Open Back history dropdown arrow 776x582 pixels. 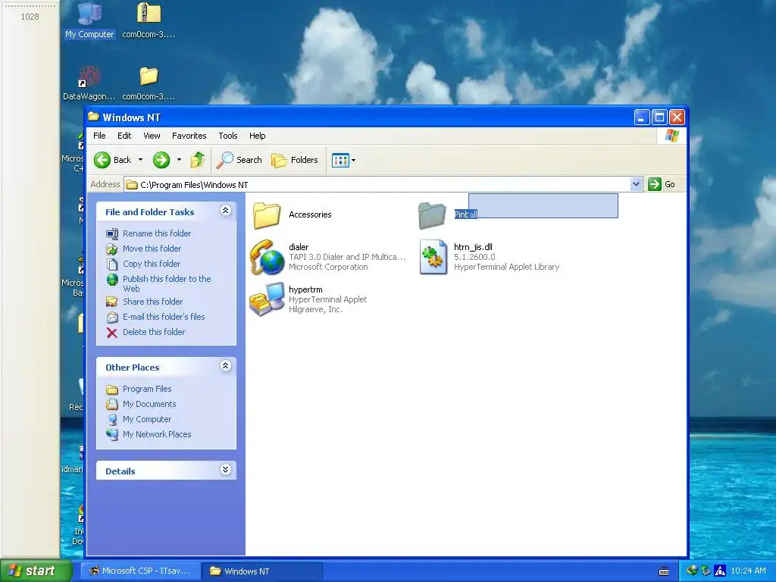140,160
